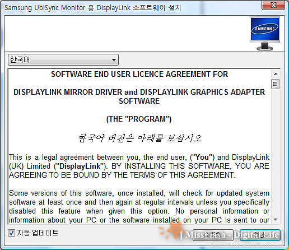Click the 동의함 agree button
This screenshot has width=289, height=250.
click(213, 235)
